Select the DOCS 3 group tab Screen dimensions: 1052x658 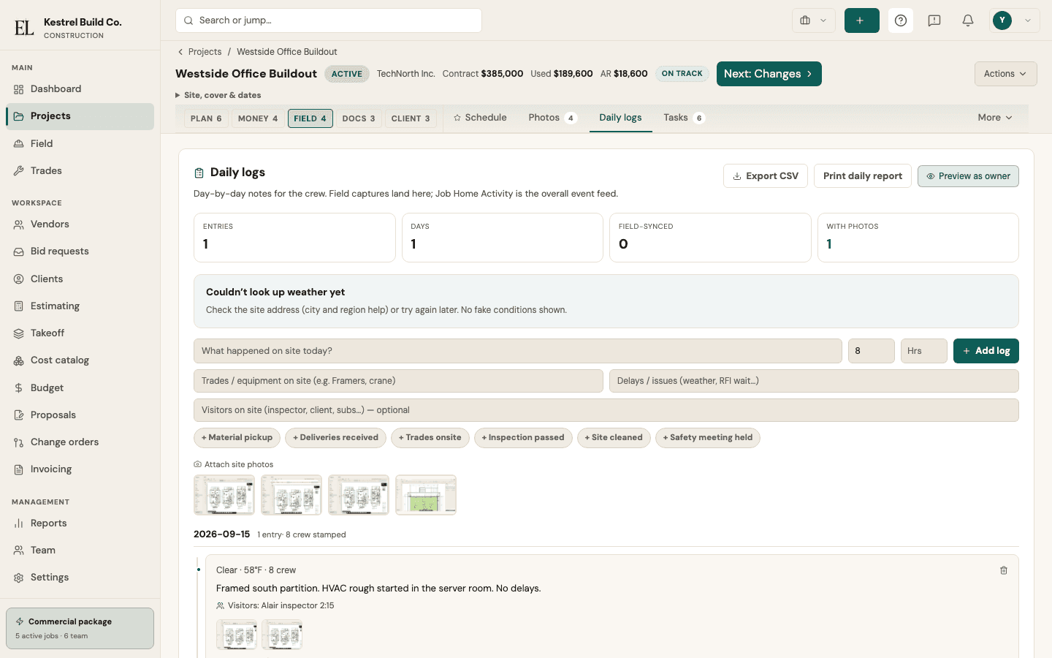click(x=359, y=118)
